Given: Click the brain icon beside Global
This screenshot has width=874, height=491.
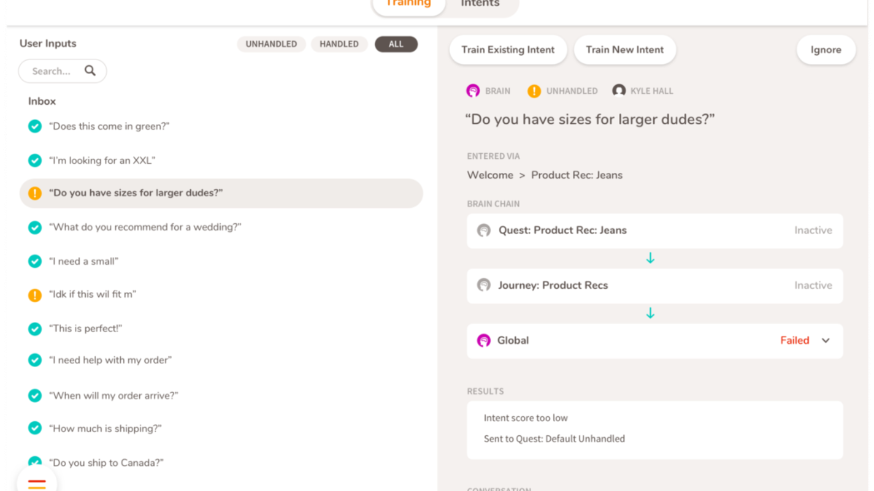Looking at the screenshot, I should 483,340.
